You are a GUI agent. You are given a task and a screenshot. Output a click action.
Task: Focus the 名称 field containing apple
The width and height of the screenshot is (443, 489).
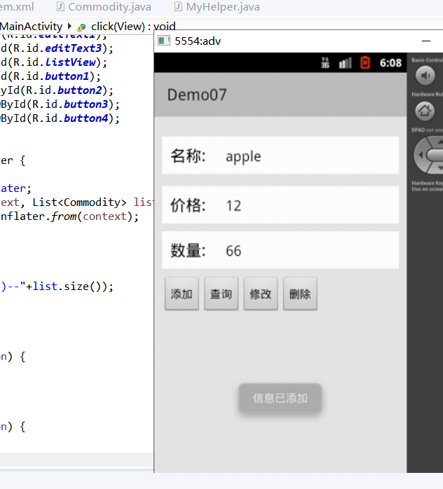(280, 156)
